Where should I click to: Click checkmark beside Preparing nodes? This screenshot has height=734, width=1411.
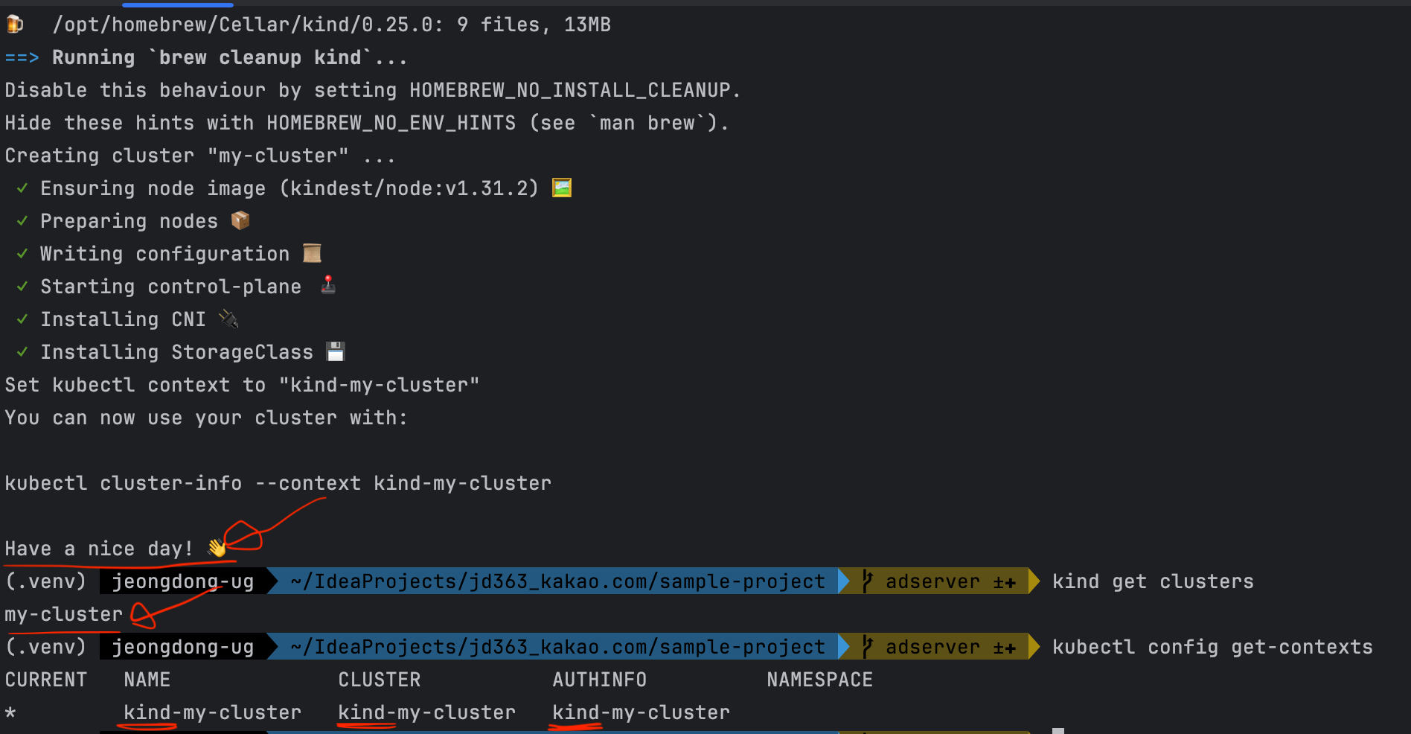click(22, 221)
